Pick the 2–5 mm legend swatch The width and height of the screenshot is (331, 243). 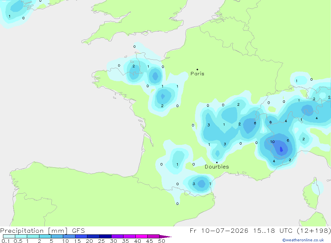coord(45,236)
